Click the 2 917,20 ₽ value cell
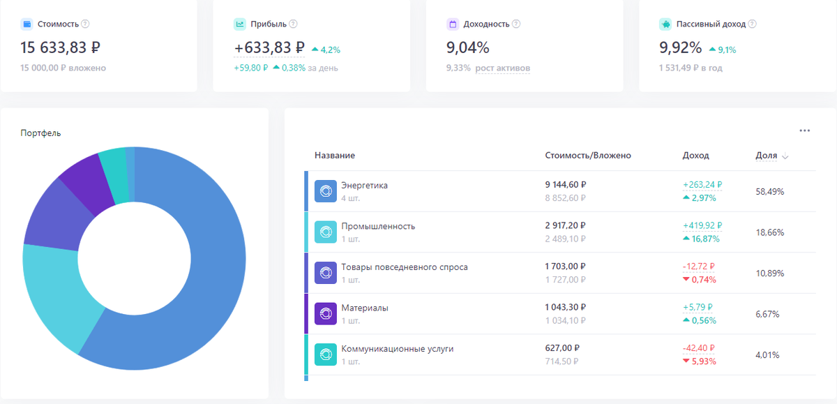 pyautogui.click(x=566, y=226)
